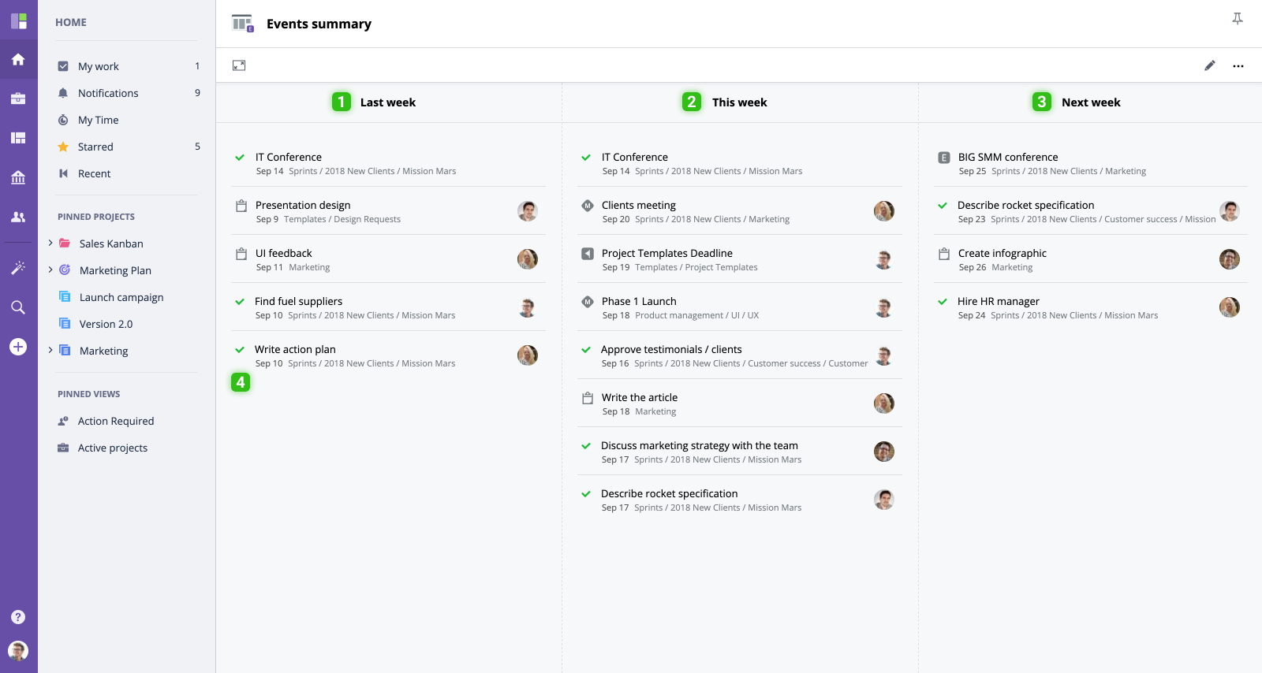Open the Sales Kanban project
This screenshot has height=673, width=1262.
[x=111, y=244]
